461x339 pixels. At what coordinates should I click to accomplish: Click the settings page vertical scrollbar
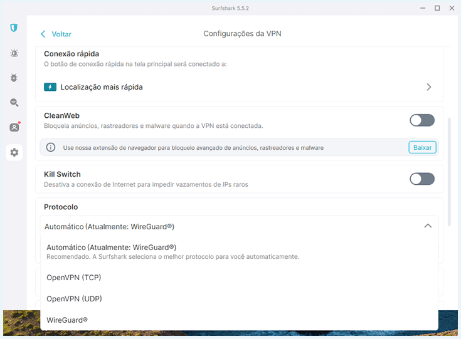click(449, 172)
